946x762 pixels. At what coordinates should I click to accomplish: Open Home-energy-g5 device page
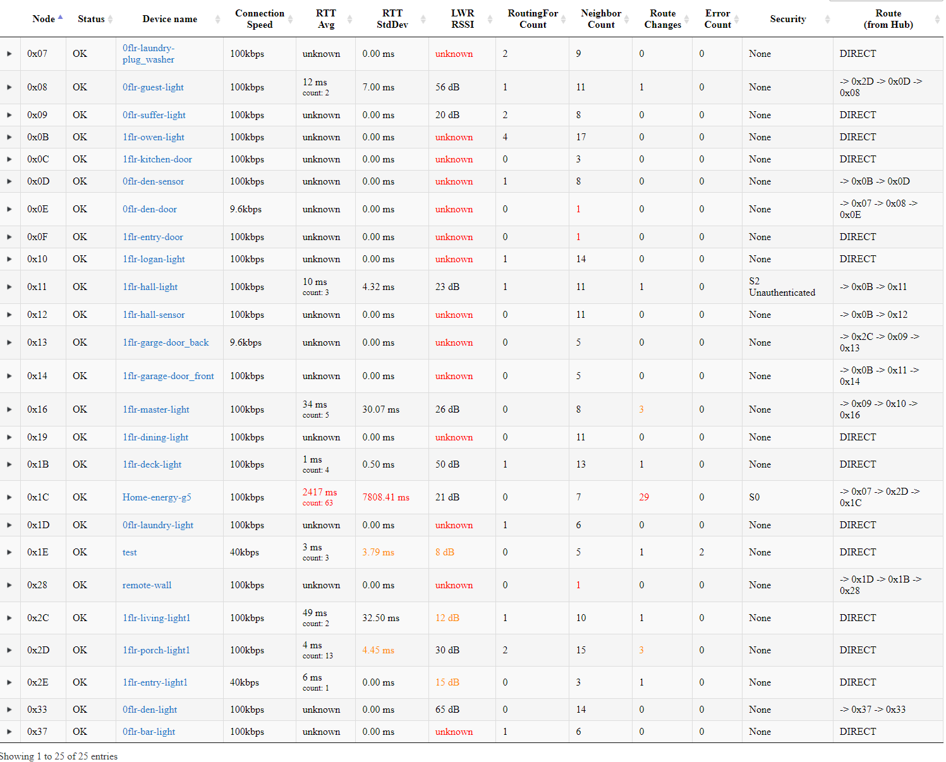157,497
